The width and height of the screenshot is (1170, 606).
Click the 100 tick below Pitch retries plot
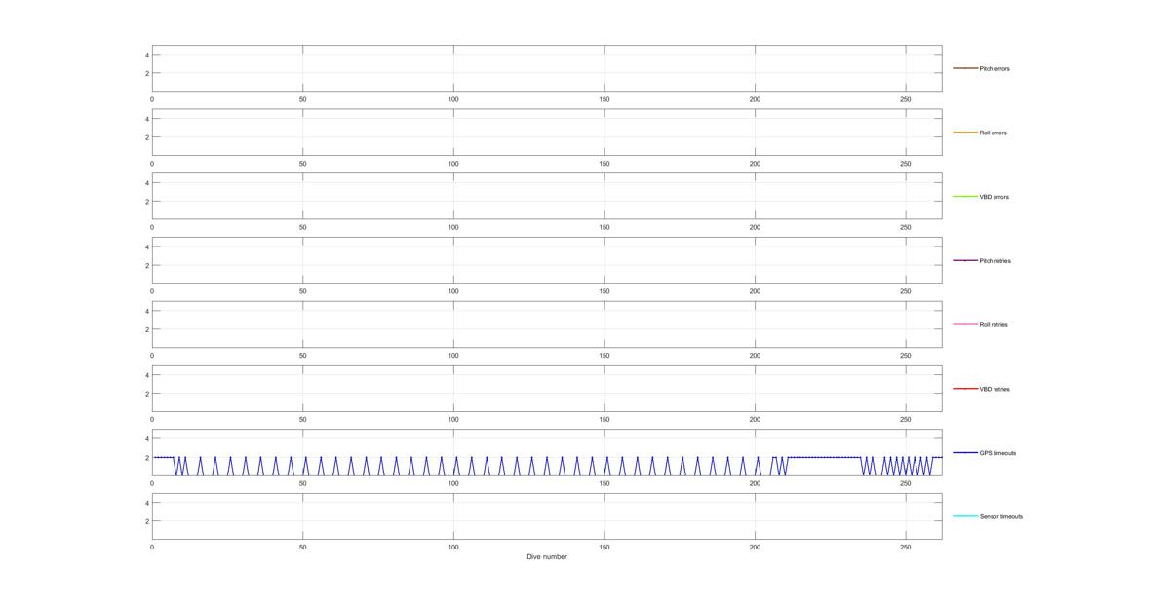453,291
